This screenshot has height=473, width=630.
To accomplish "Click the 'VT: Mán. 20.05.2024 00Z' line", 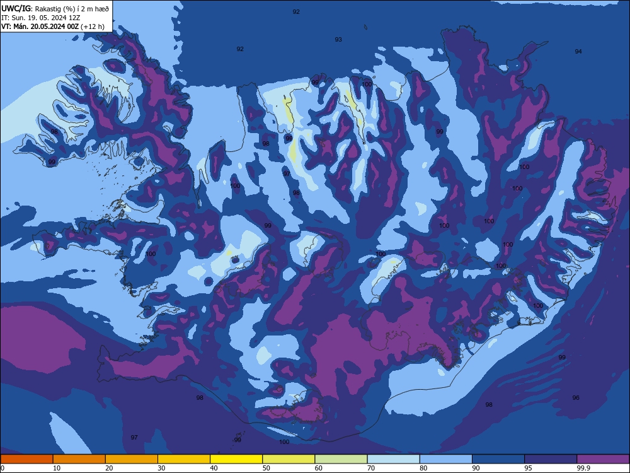I will point(40,26).
